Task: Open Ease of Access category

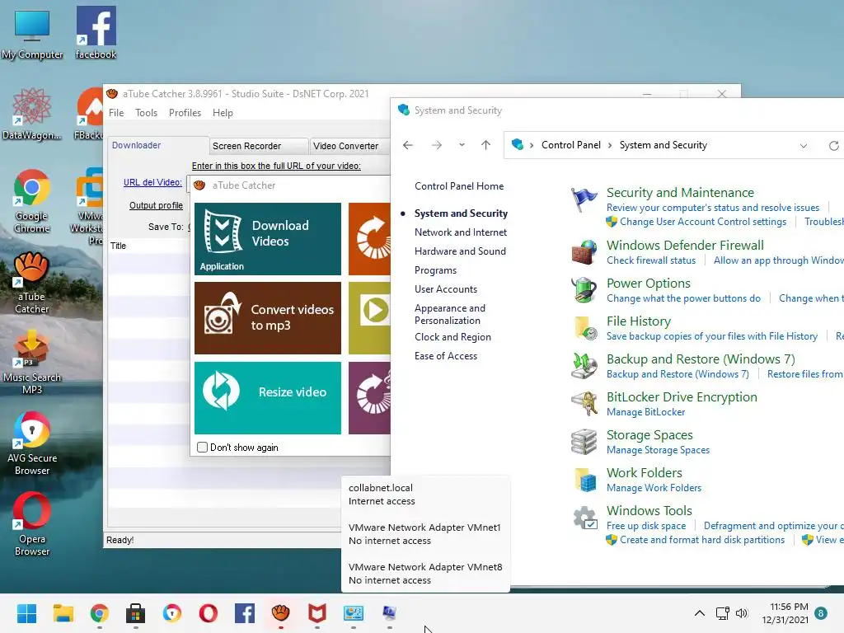Action: pyautogui.click(x=446, y=356)
